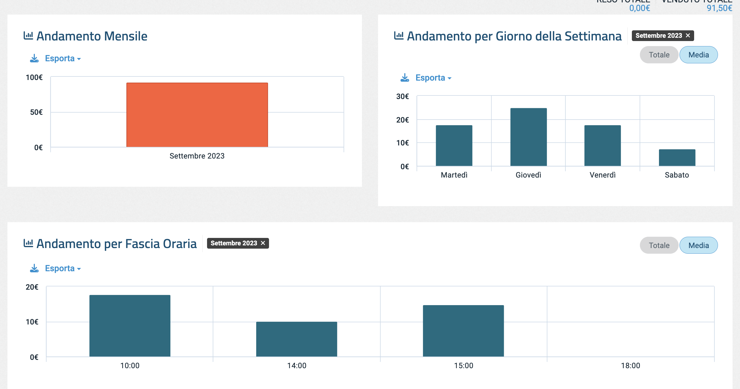Switch weekday chart to Totale
The height and width of the screenshot is (389, 740).
pos(659,55)
